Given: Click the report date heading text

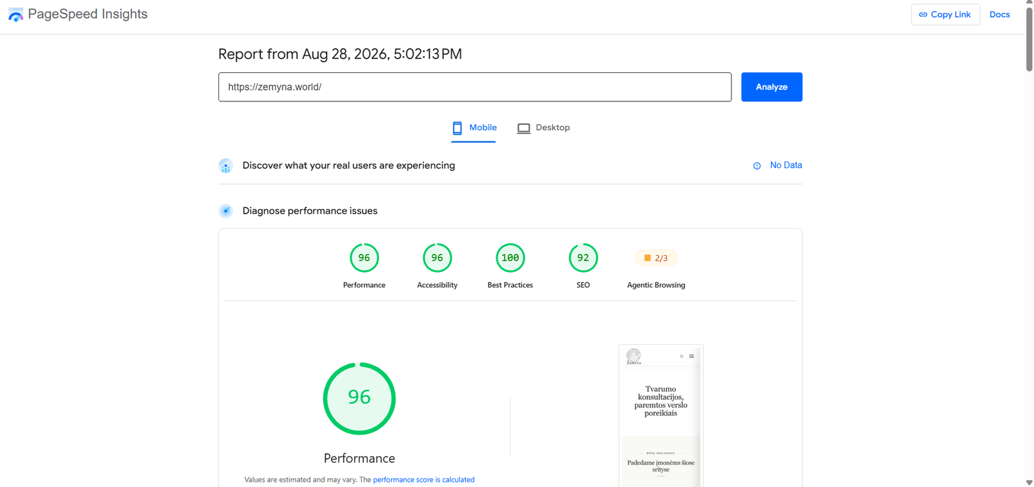Looking at the screenshot, I should click(340, 54).
